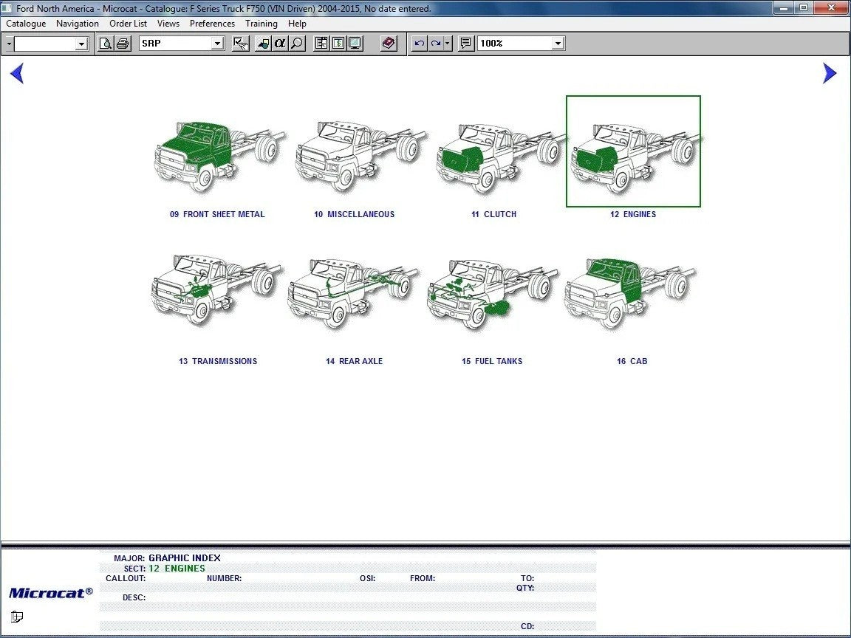Go to next page with right arrow
Viewport: 851px width, 638px height.
830,73
